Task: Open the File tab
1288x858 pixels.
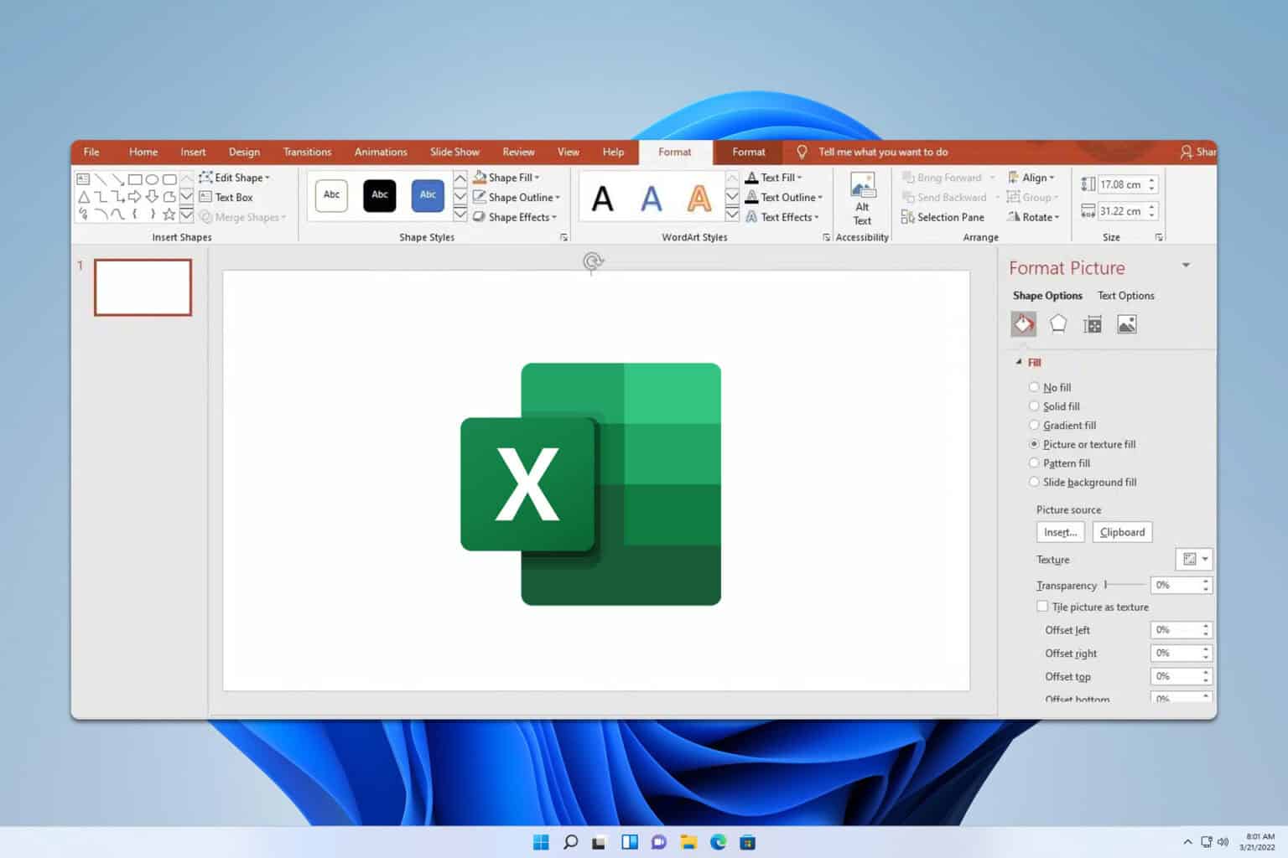Action: pyautogui.click(x=91, y=152)
